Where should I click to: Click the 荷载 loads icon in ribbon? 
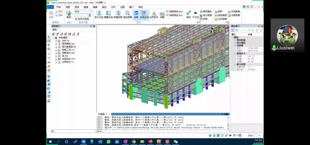[x=162, y=14]
